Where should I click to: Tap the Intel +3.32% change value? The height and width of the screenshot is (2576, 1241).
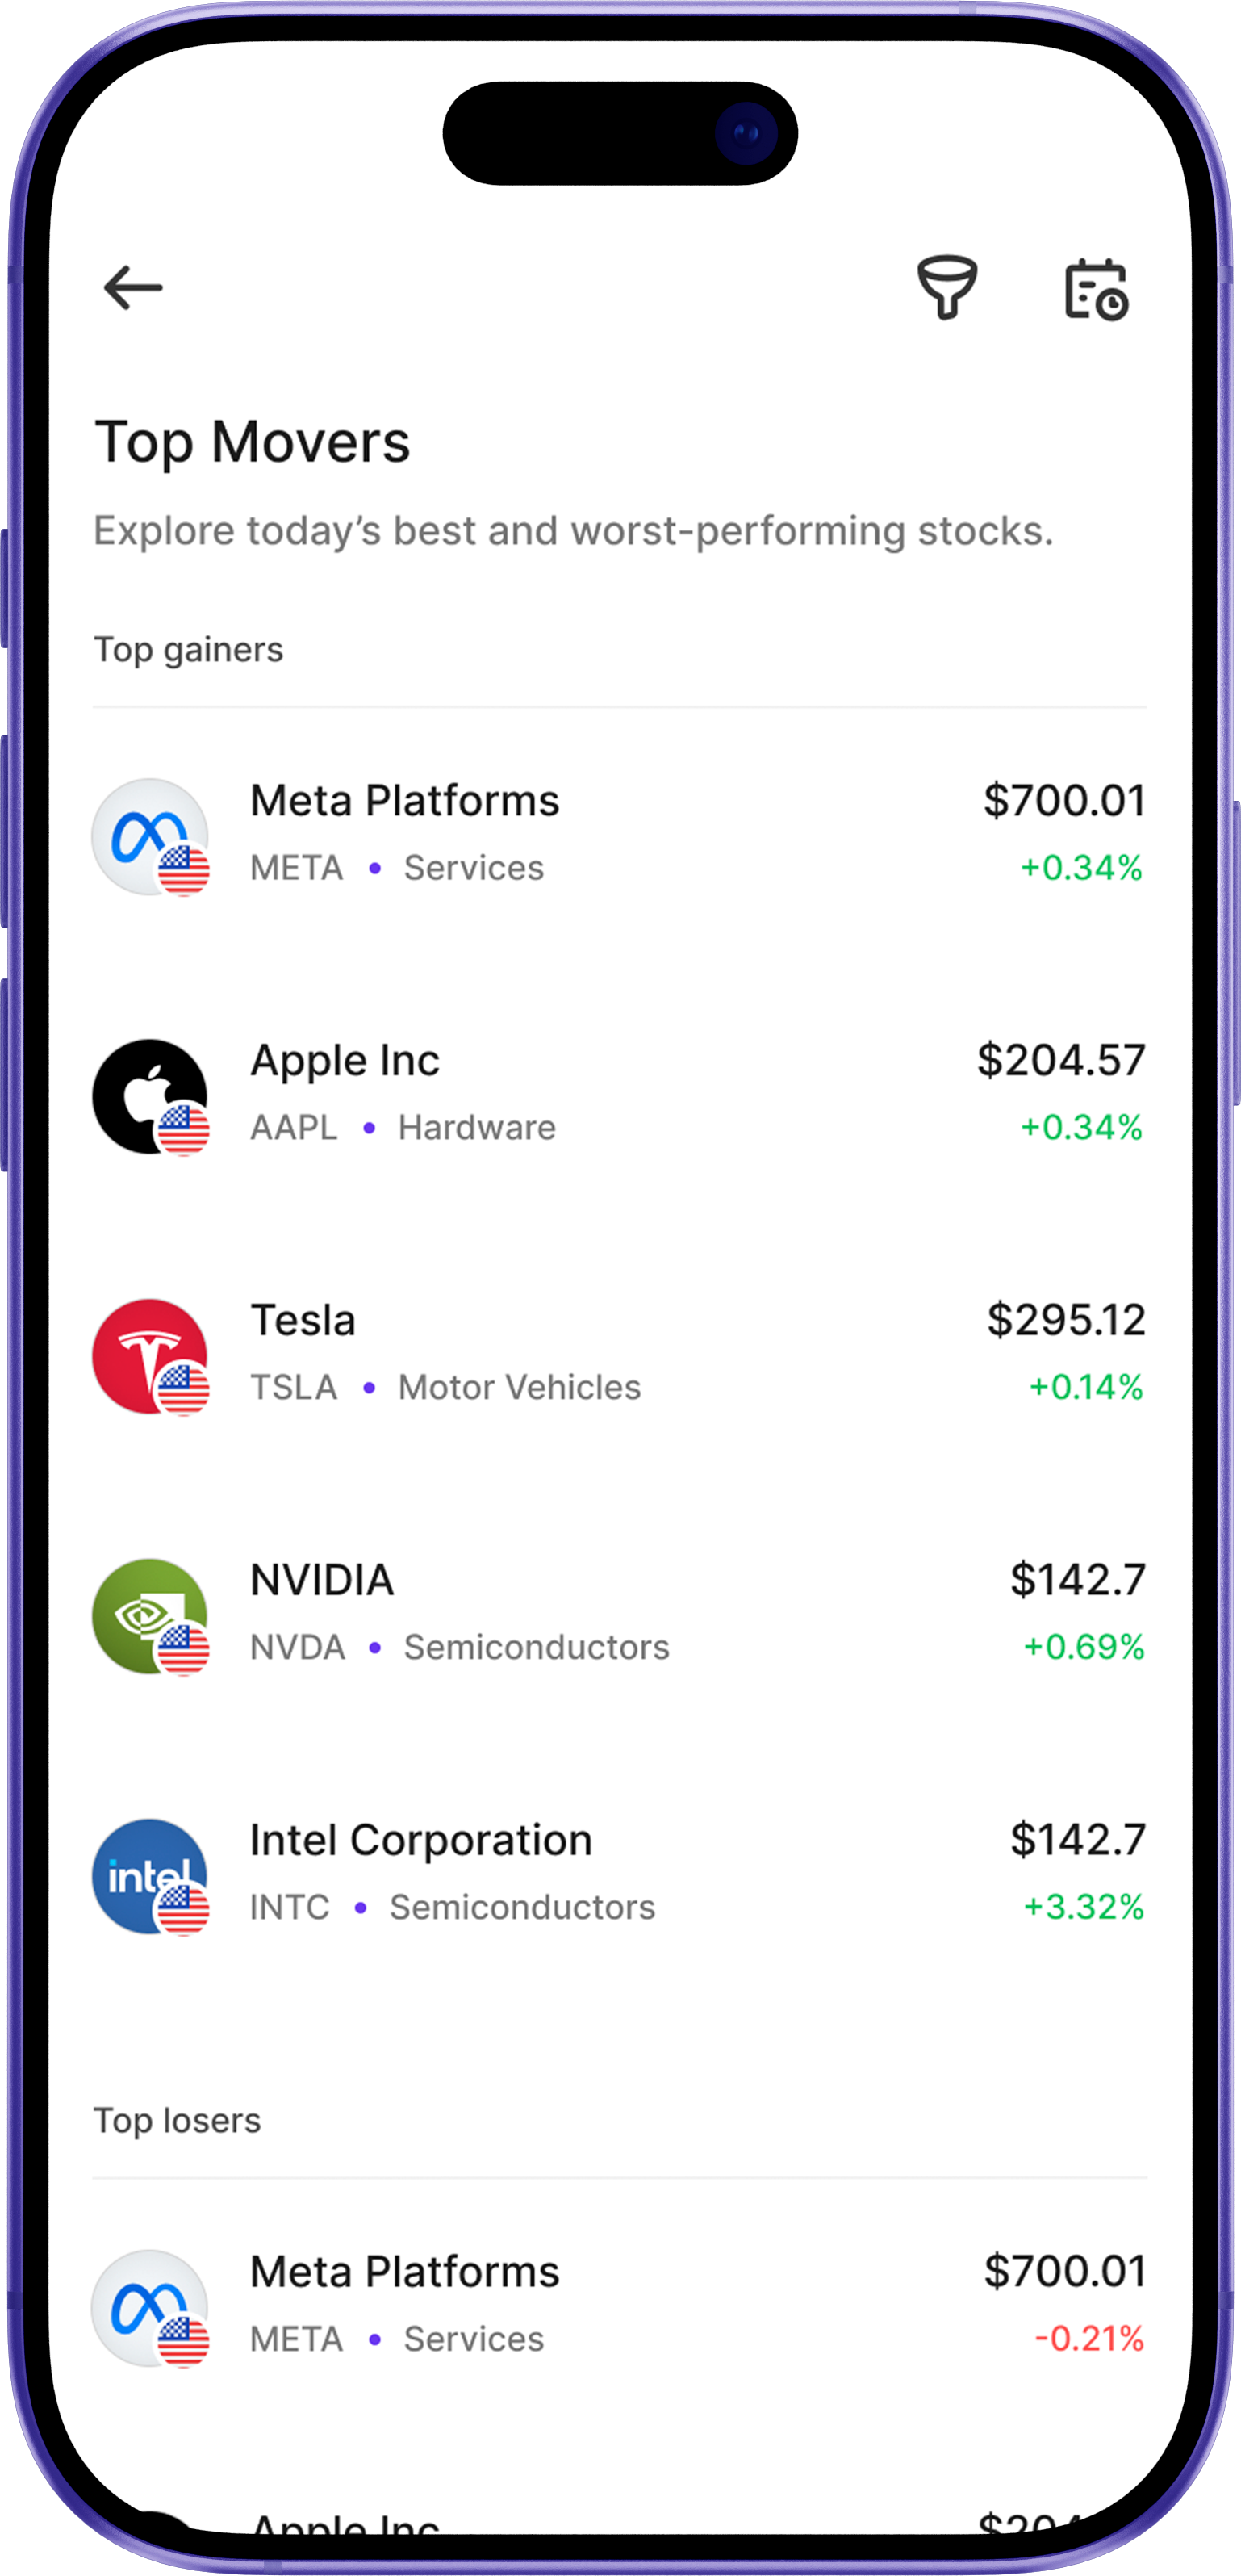[1083, 1907]
